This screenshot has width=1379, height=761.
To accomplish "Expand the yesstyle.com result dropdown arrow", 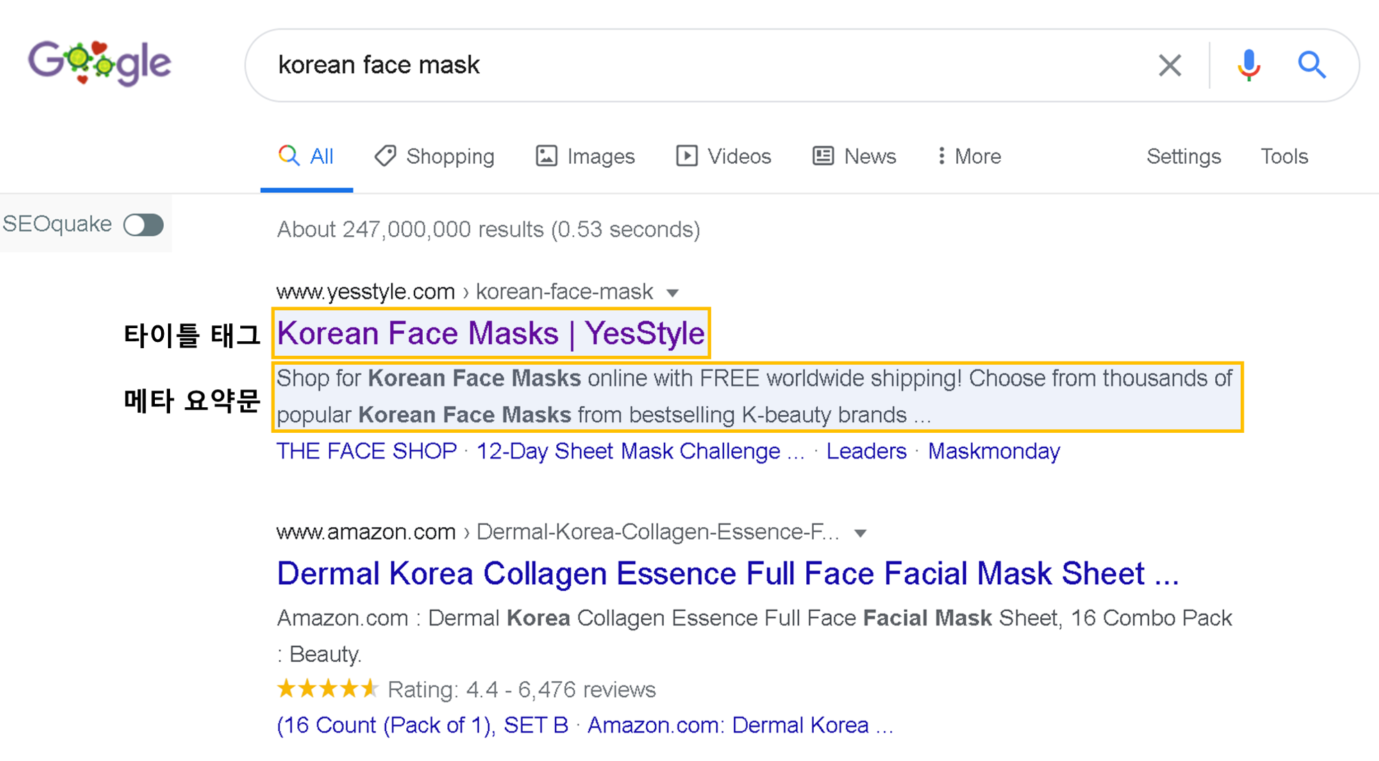I will [672, 293].
